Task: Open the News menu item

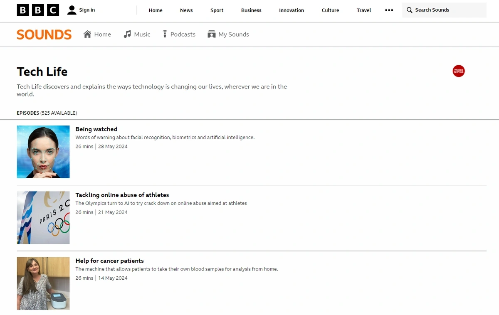Action: tap(186, 10)
